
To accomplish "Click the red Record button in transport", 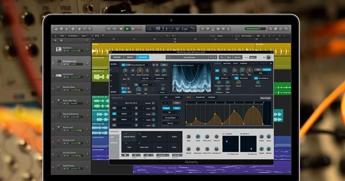I will point(139,29).
